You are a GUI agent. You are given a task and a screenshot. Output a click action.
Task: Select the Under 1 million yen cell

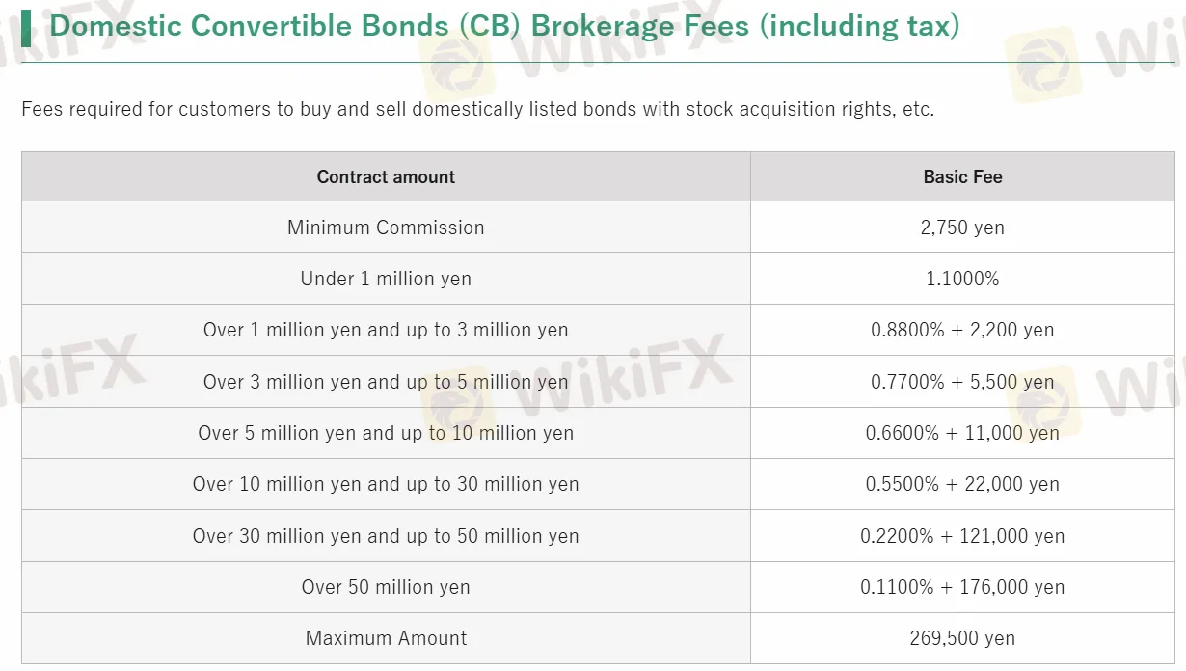click(x=386, y=279)
